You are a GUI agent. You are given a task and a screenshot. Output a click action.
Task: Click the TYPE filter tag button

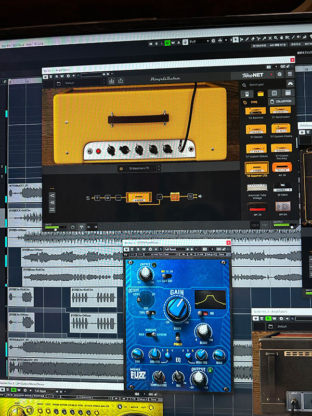251,102
